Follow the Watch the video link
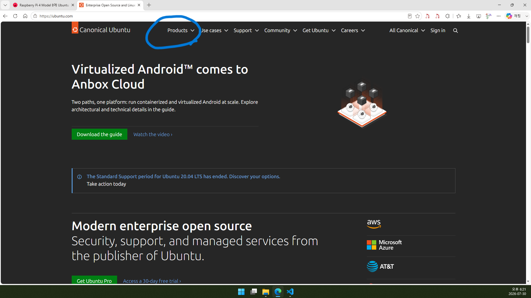 point(153,134)
